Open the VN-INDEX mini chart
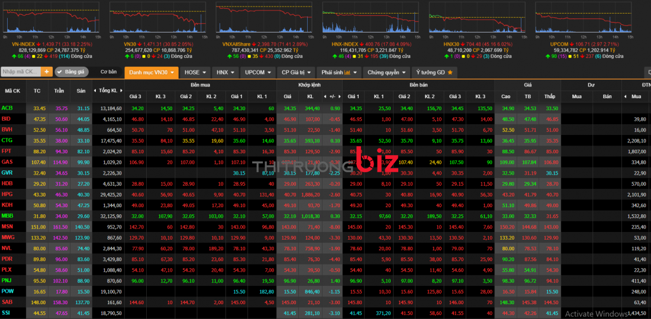 (x=51, y=21)
